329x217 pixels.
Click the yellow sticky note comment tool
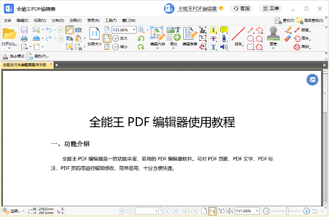[x=224, y=30]
